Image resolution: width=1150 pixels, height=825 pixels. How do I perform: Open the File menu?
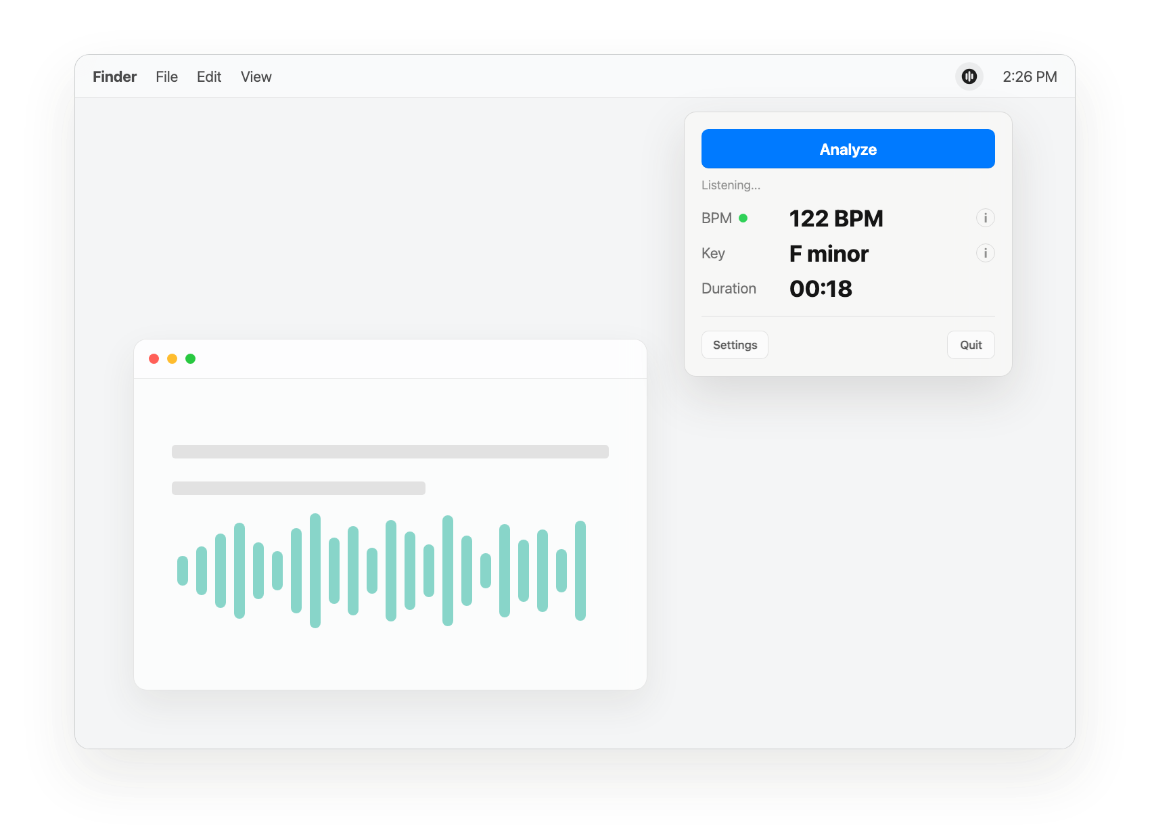pos(166,76)
